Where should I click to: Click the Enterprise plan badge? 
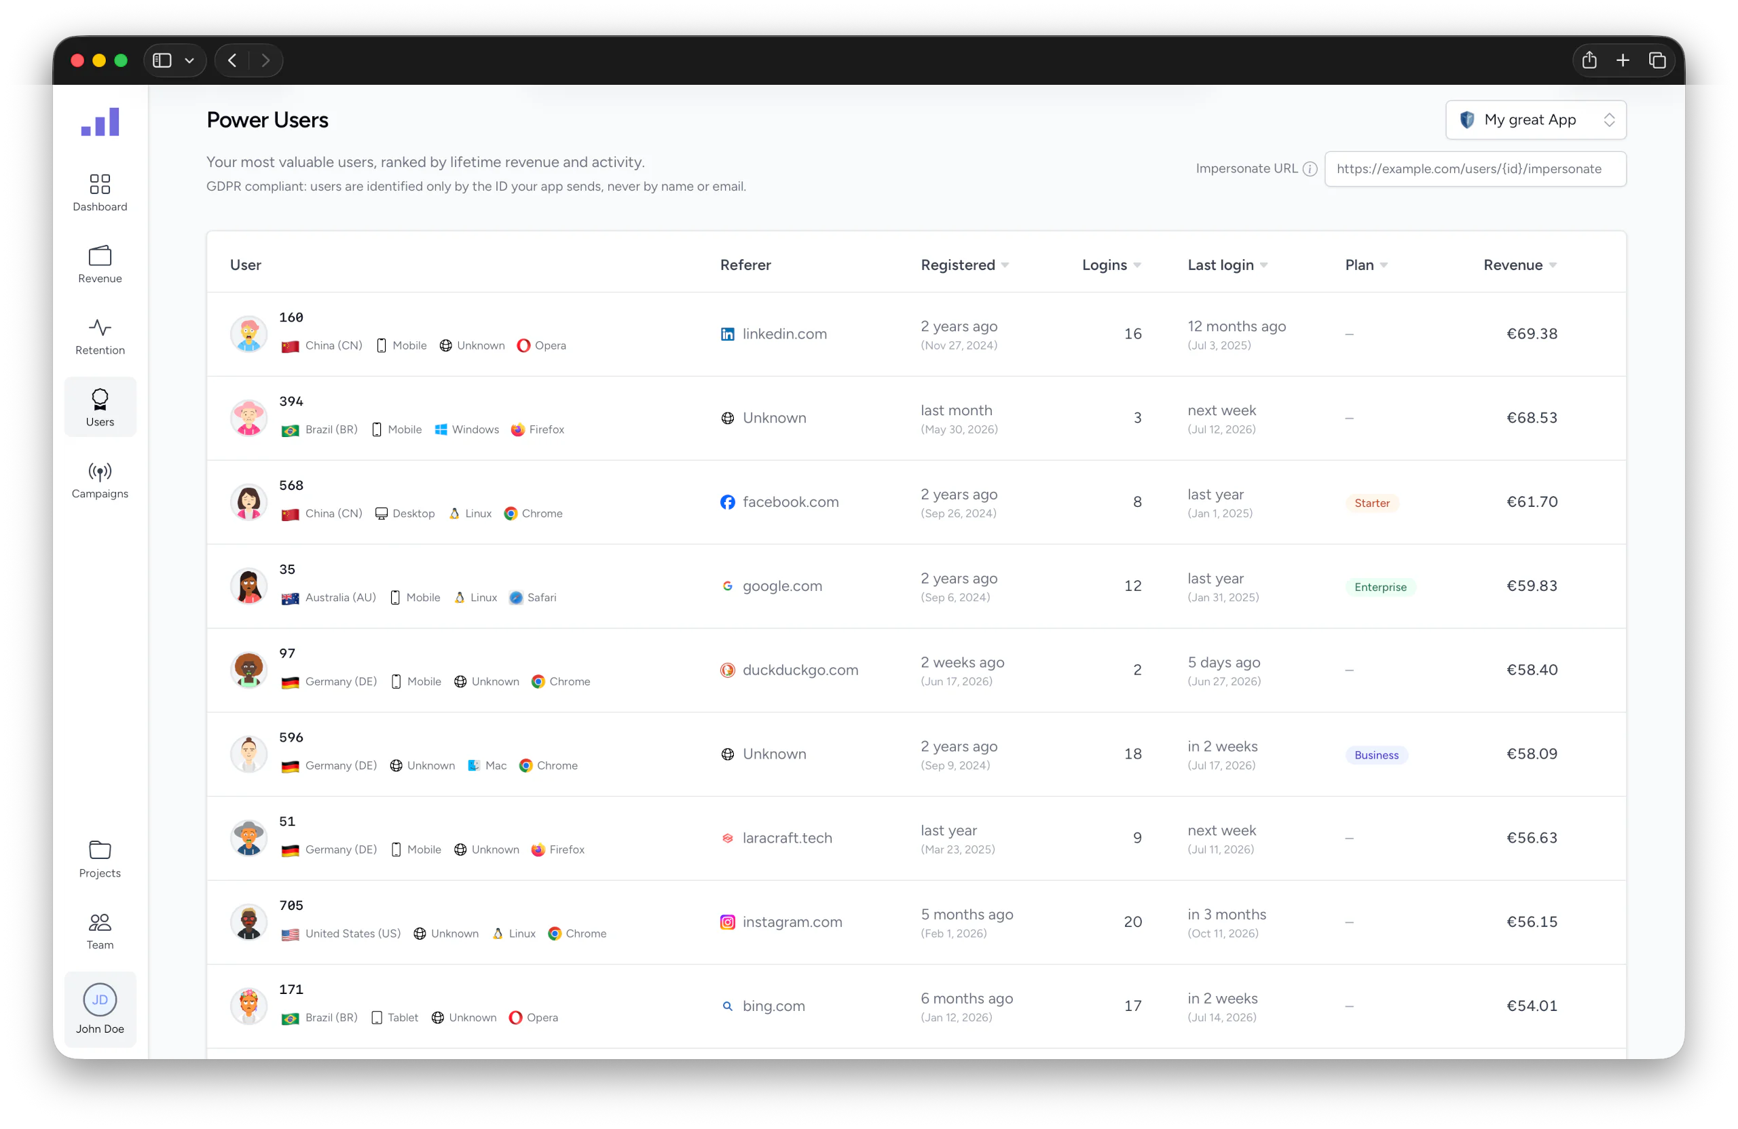[x=1380, y=588]
